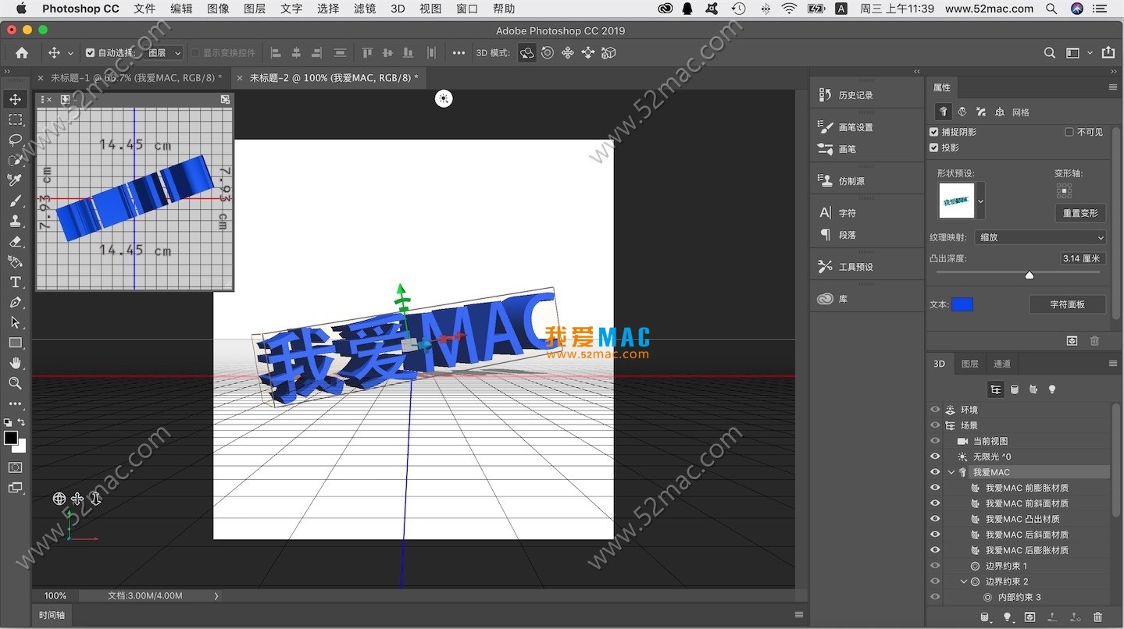The image size is (1124, 629).
Task: Open the 字符面板 via its button
Action: (x=1068, y=304)
